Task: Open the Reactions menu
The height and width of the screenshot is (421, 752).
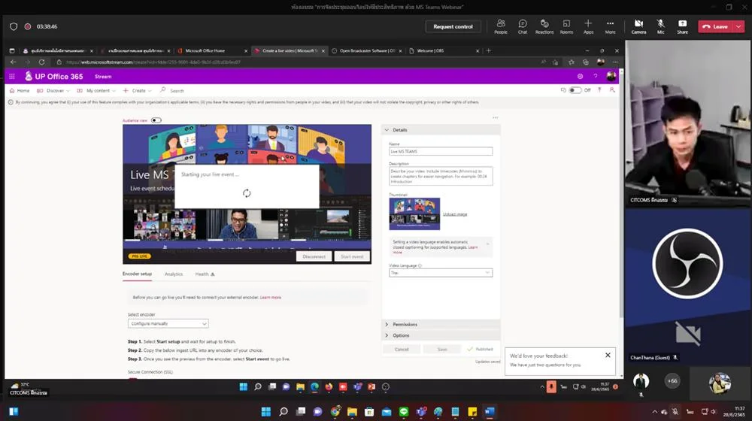Action: click(x=544, y=26)
